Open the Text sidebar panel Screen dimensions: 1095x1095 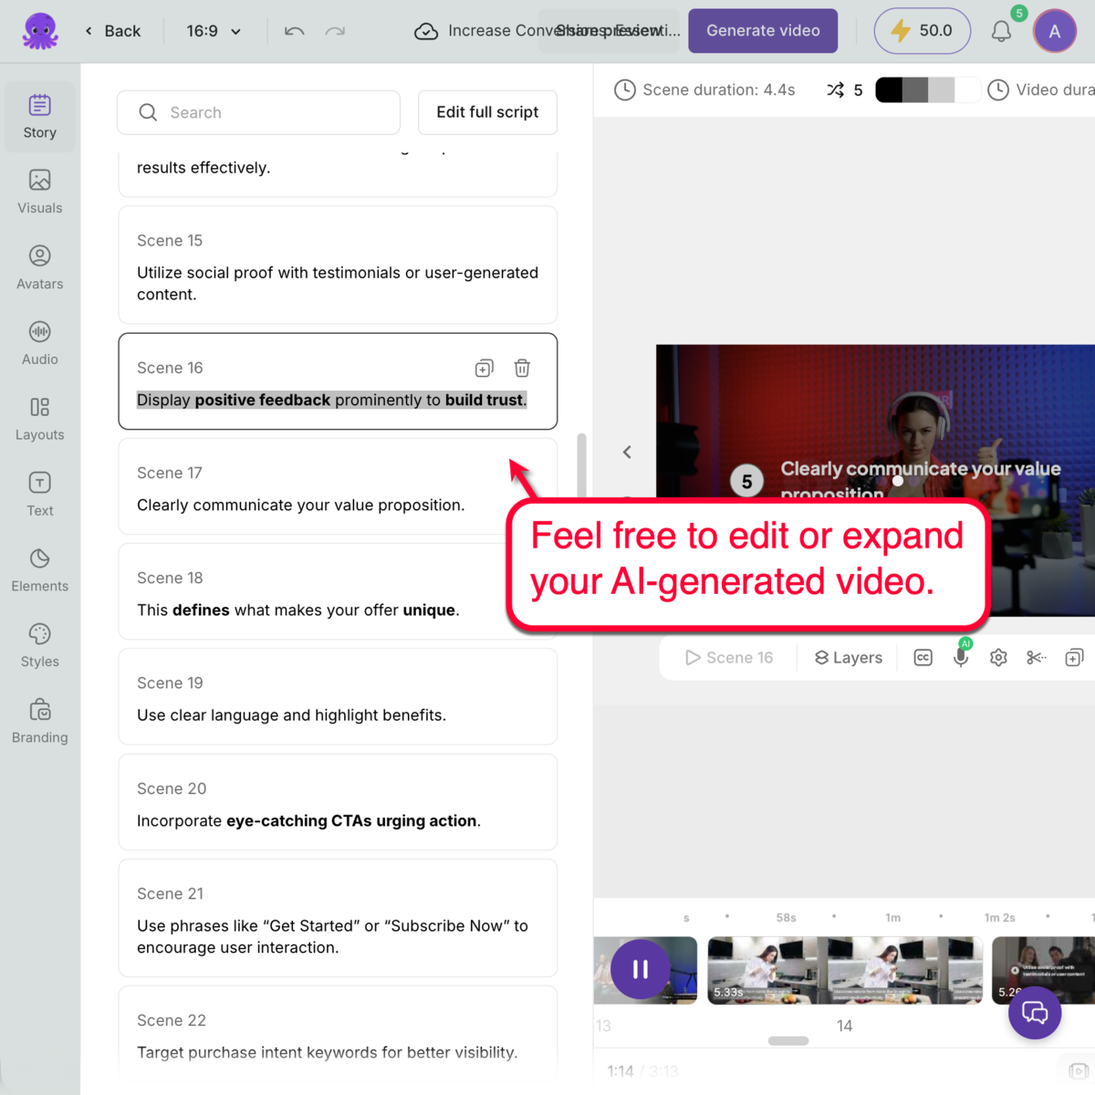40,495
